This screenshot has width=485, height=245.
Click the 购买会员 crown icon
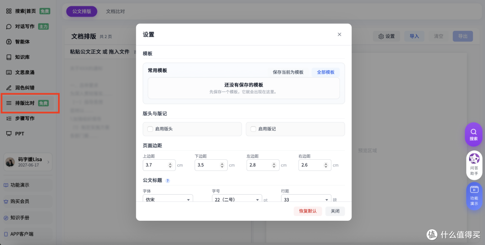coord(6,201)
